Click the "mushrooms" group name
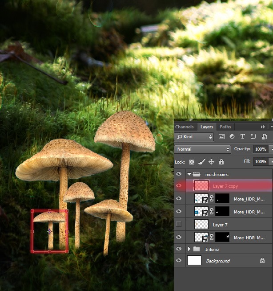This screenshot has width=273, height=291. coord(217,174)
